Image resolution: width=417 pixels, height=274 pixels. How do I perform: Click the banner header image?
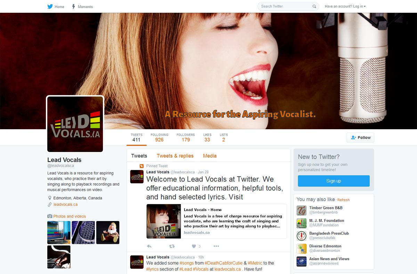[x=208, y=71]
